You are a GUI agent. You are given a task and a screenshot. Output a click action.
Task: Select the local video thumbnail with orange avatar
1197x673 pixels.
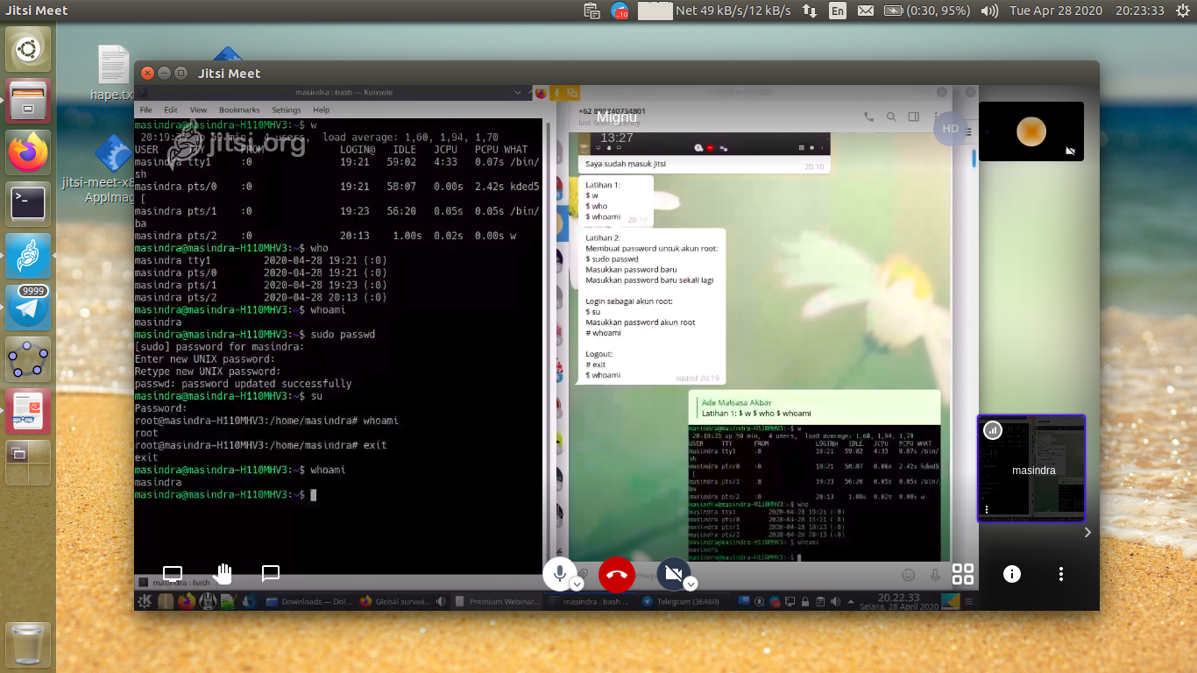click(1031, 131)
